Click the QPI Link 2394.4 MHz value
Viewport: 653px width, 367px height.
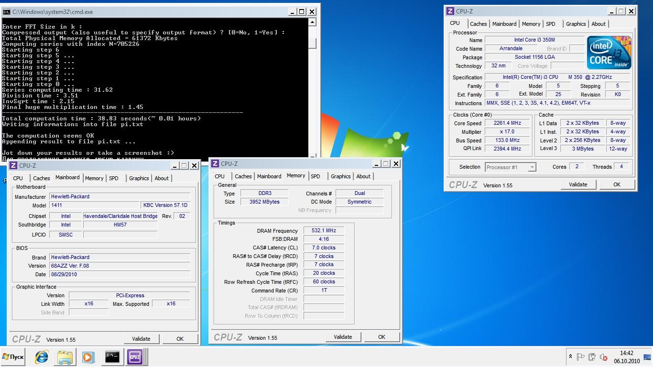click(x=507, y=149)
